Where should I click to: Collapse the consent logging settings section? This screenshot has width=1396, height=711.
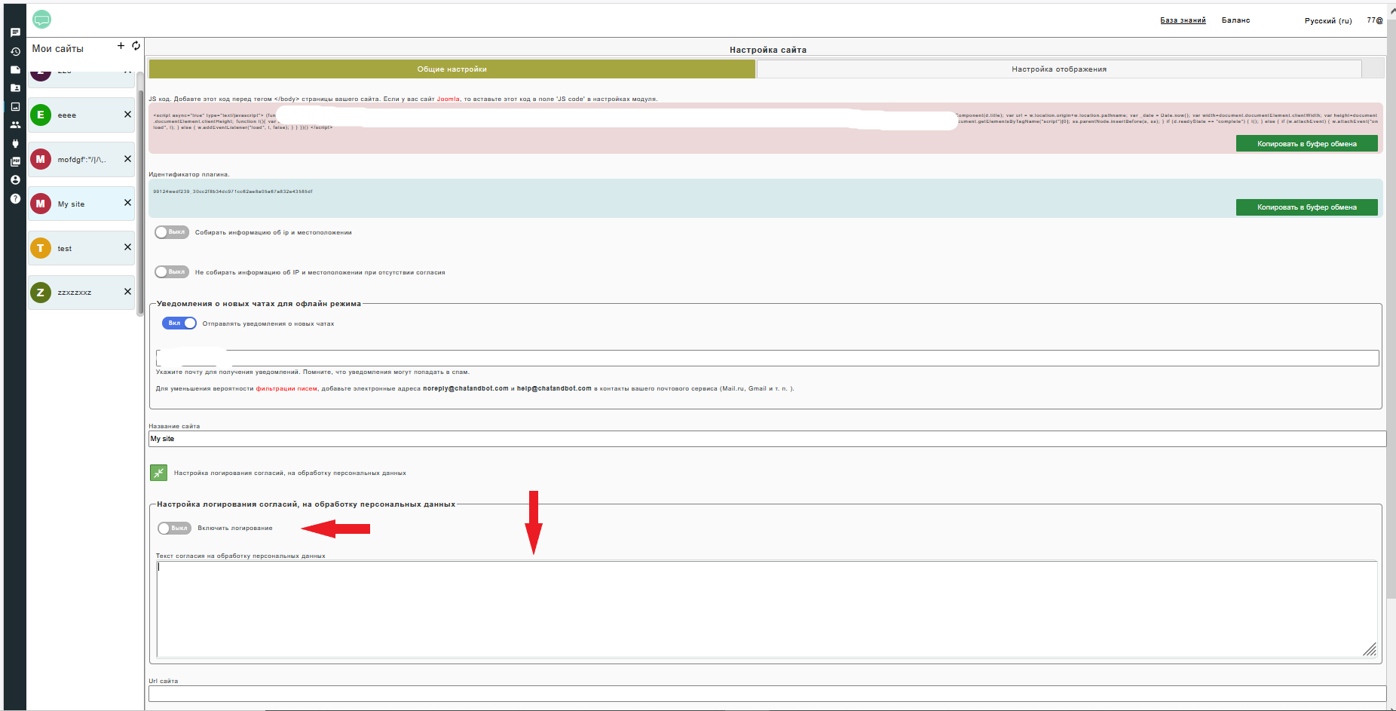(x=158, y=473)
